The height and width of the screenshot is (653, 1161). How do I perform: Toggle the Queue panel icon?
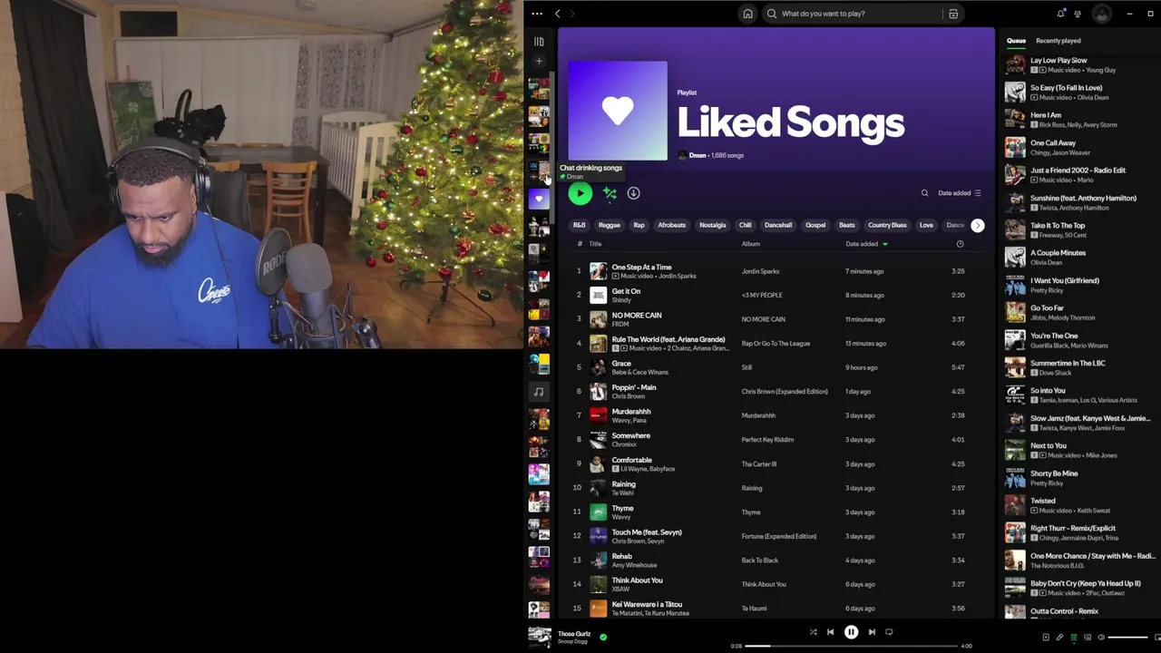click(1074, 638)
